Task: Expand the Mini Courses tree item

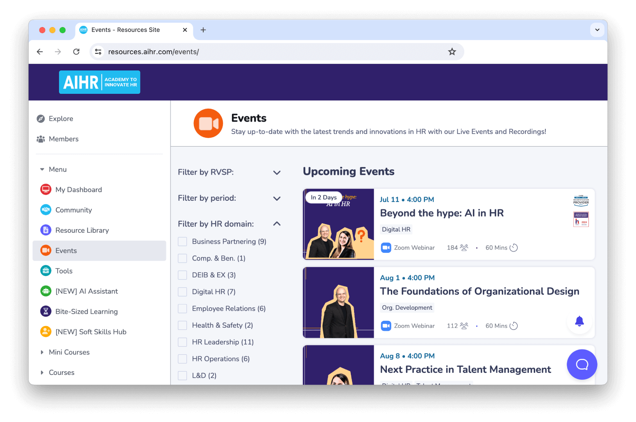Action: point(42,352)
